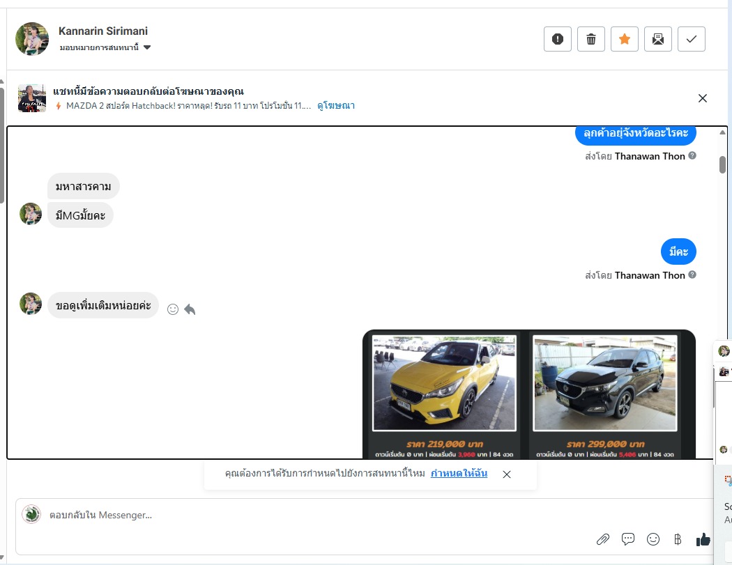Select the มีMGมั้ยคะ message bubble
The image size is (732, 565).
tap(80, 215)
